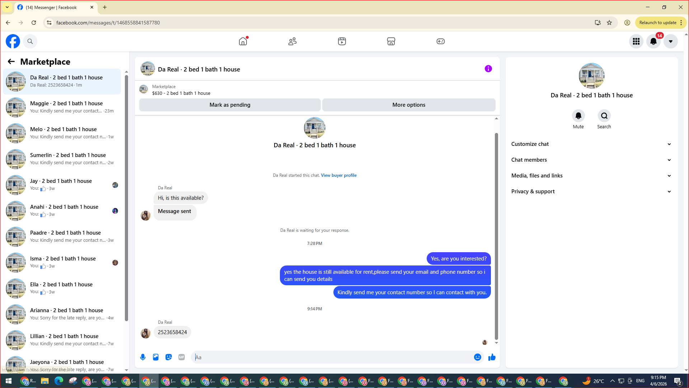Screen dimensions: 689x388
Task: Go back in browser history
Action: click(x=8, y=23)
